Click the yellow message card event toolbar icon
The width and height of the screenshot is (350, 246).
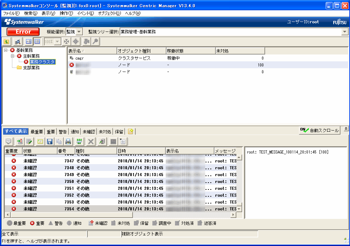40,141
